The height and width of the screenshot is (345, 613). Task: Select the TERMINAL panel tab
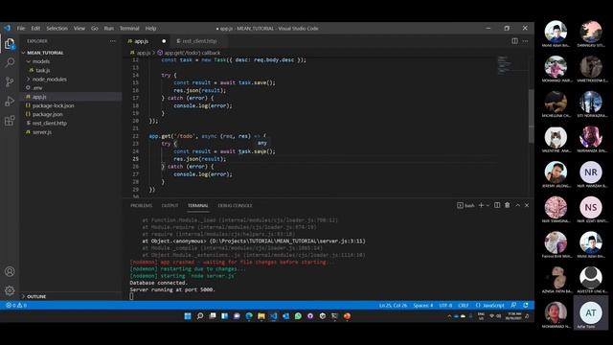198,206
